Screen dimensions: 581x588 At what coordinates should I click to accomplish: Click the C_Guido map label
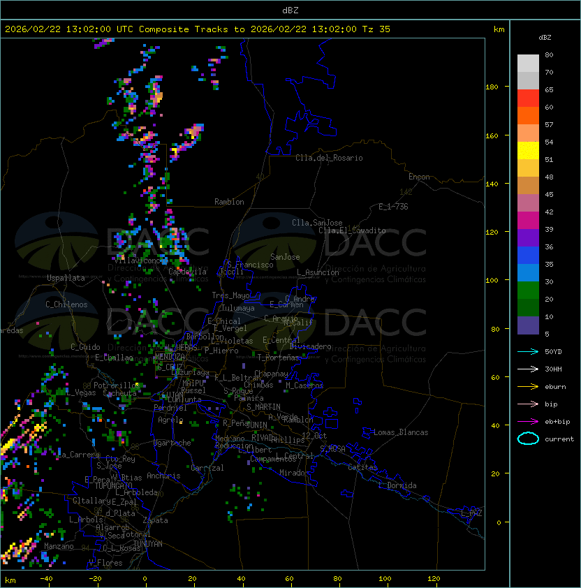click(85, 347)
